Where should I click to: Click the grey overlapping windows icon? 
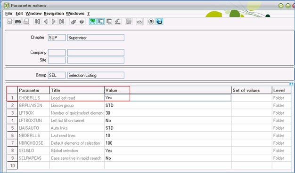coord(109,22)
